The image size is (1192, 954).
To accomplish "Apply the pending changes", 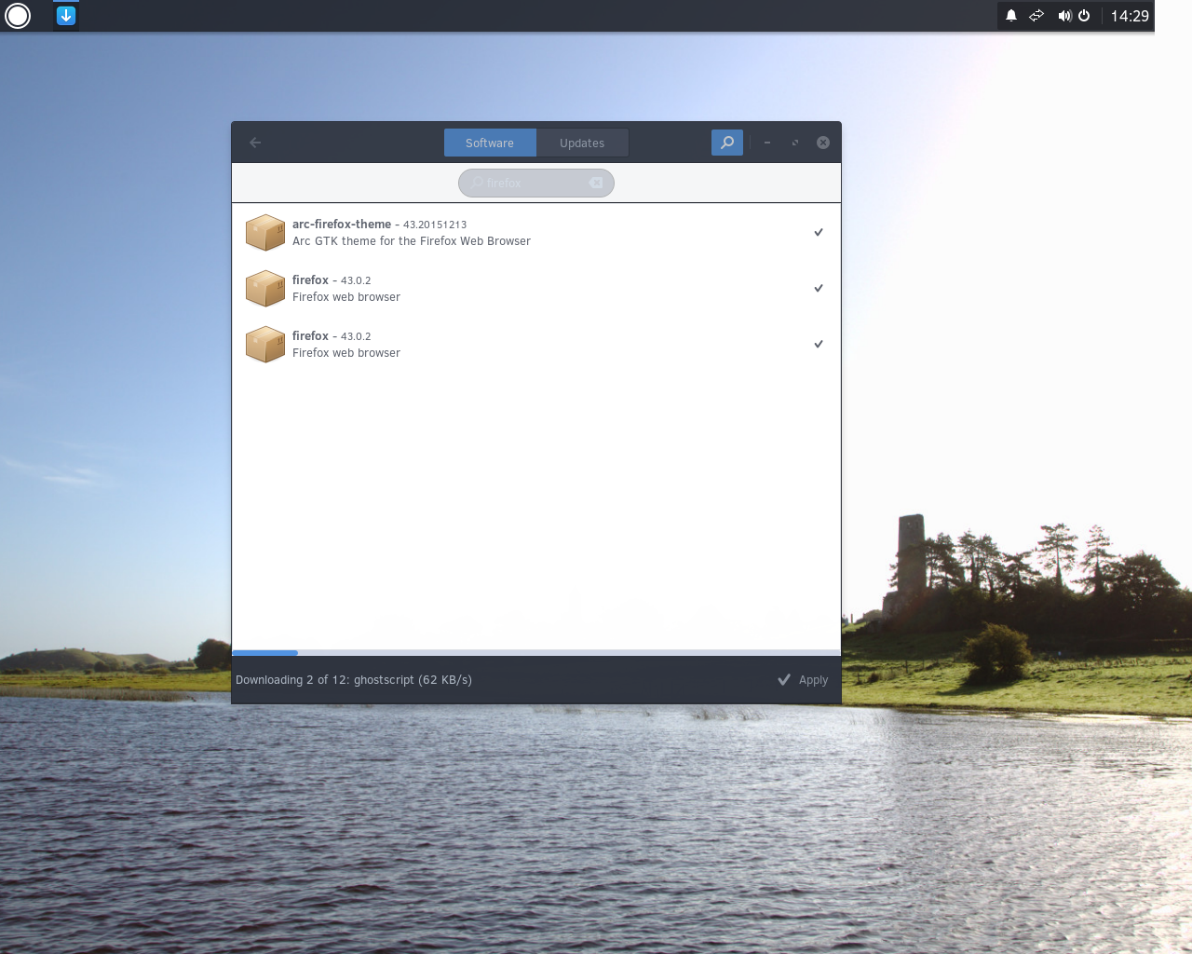I will [803, 680].
